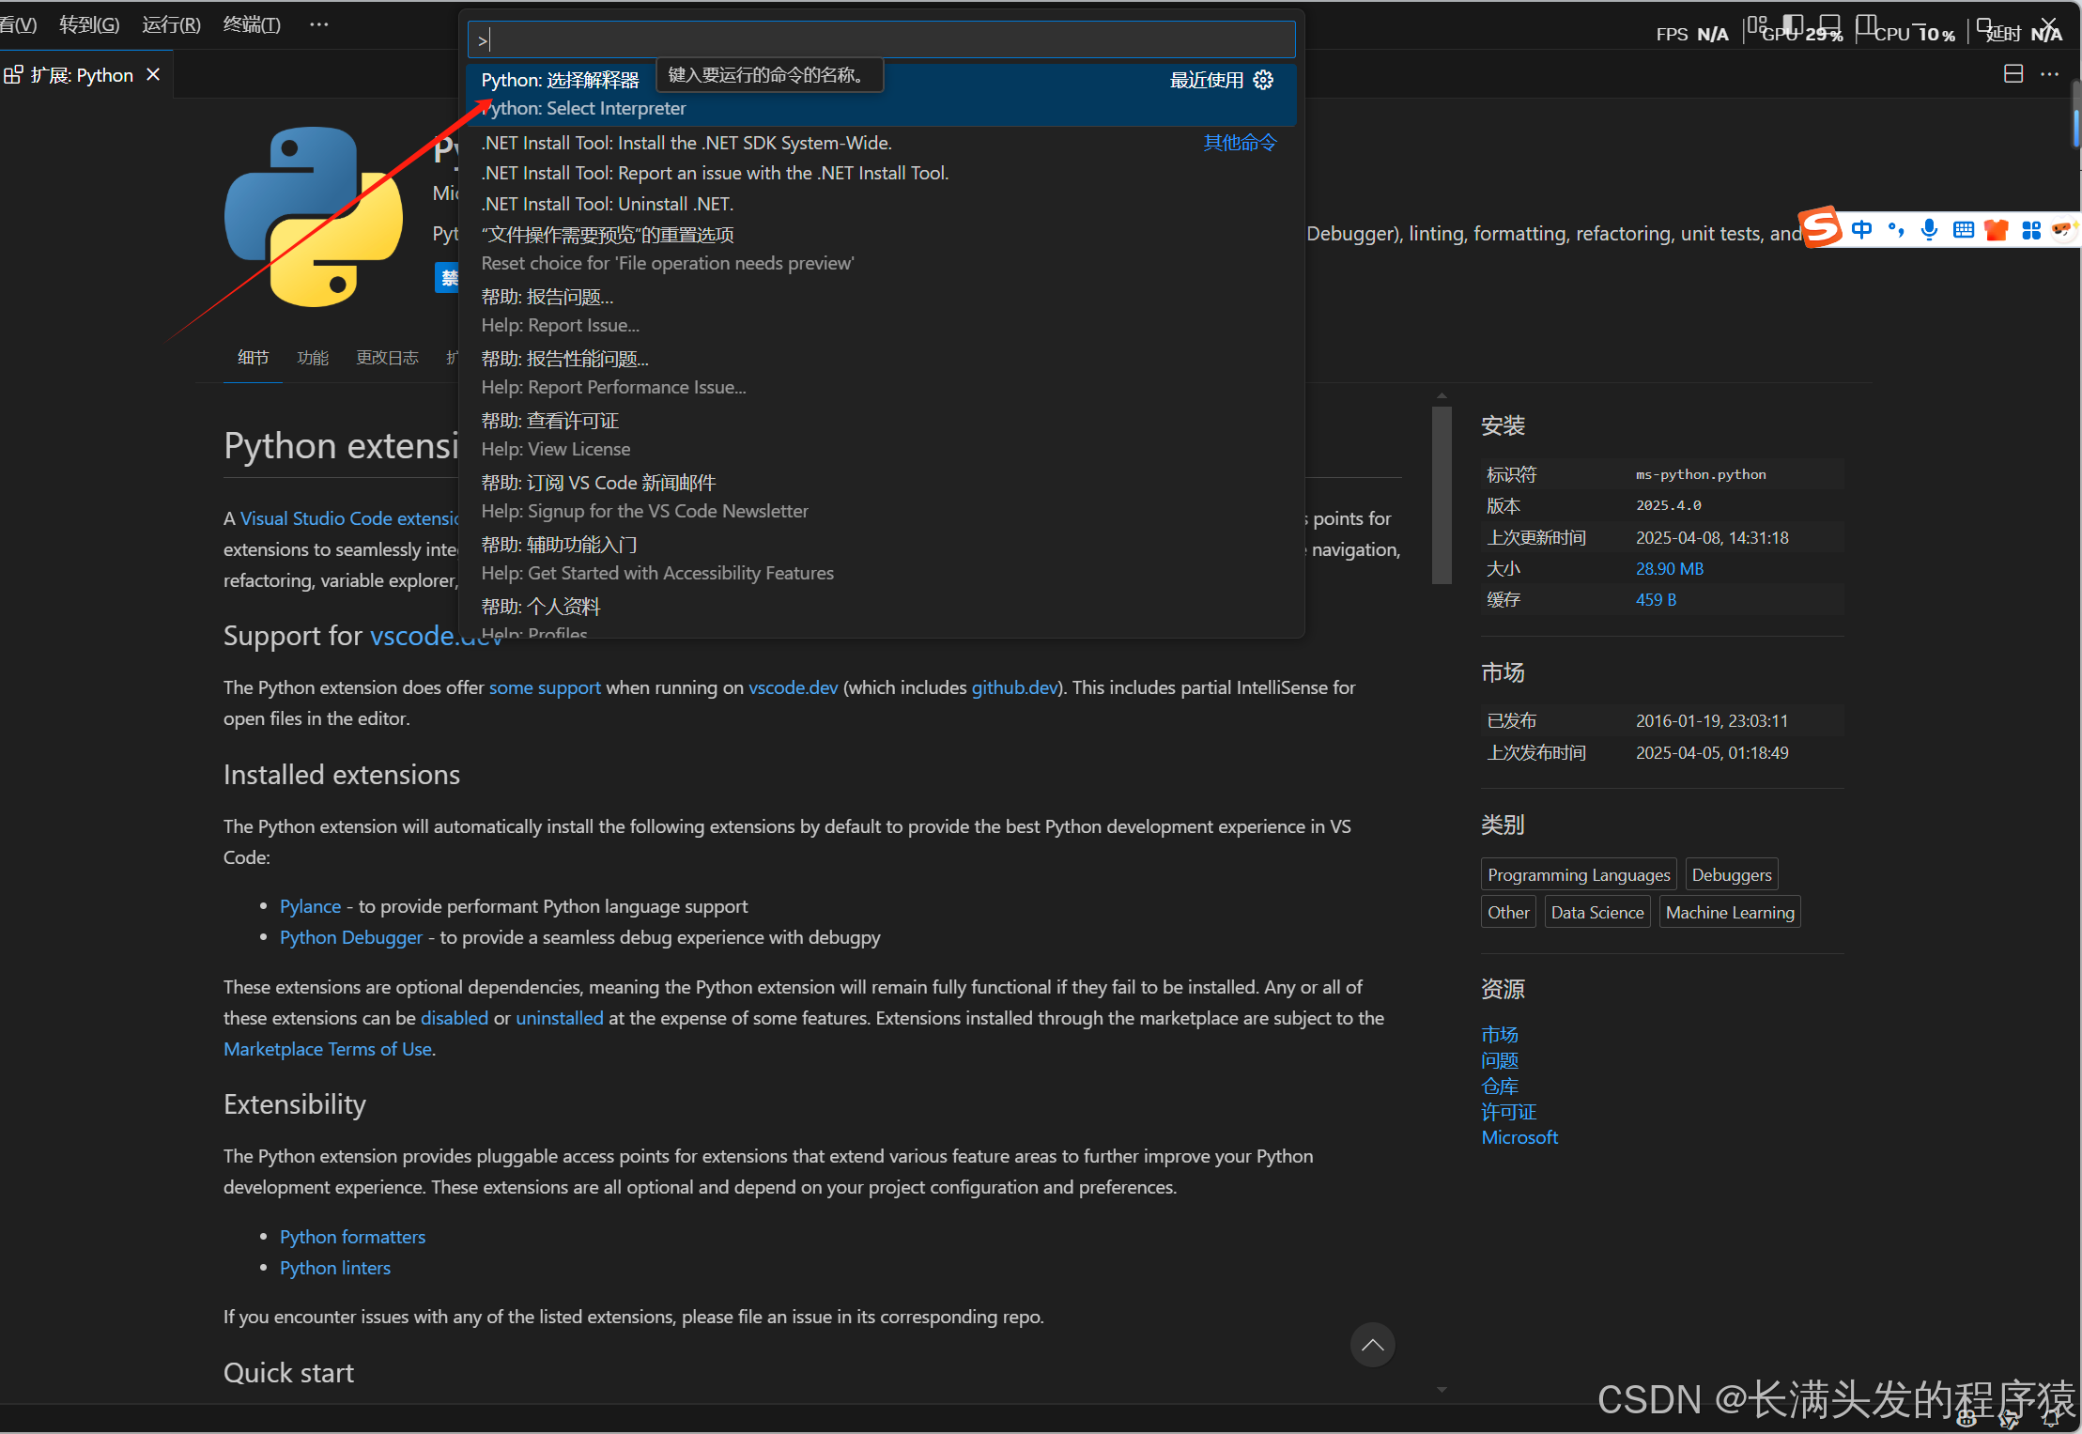Open the 终端(T) menu
This screenshot has width=2082, height=1434.
pyautogui.click(x=252, y=24)
